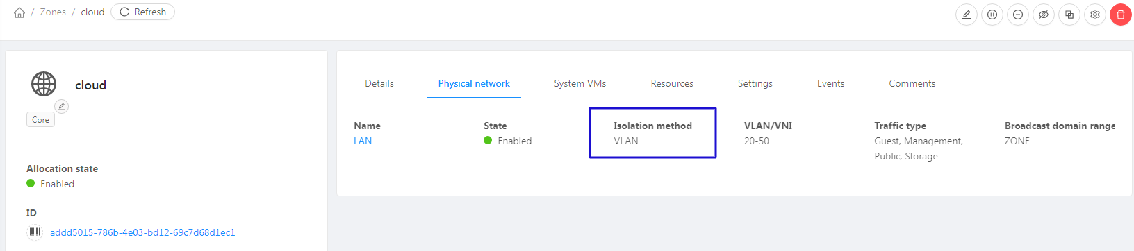The image size is (1134, 251).
Task: Open the LAN physical network link
Action: pos(363,141)
